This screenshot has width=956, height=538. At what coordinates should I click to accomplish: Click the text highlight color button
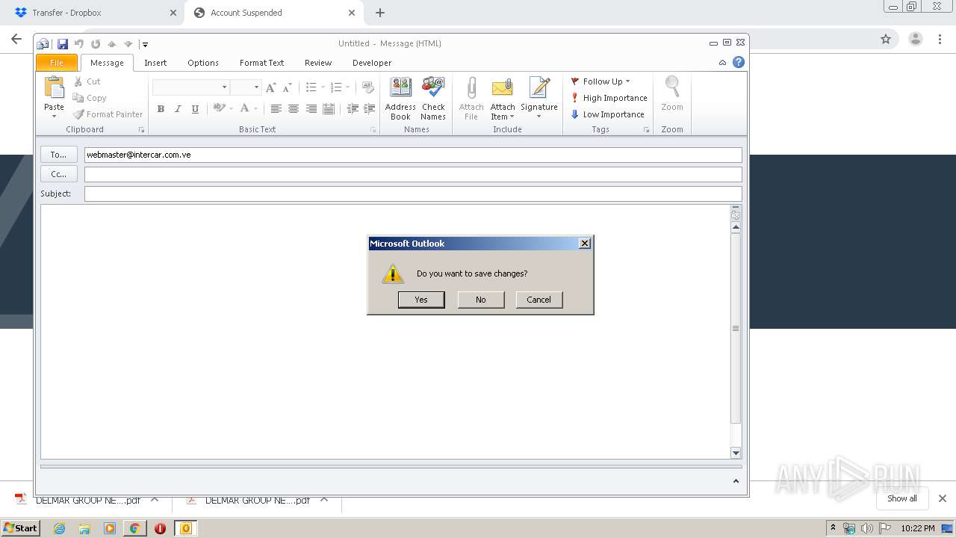click(219, 108)
